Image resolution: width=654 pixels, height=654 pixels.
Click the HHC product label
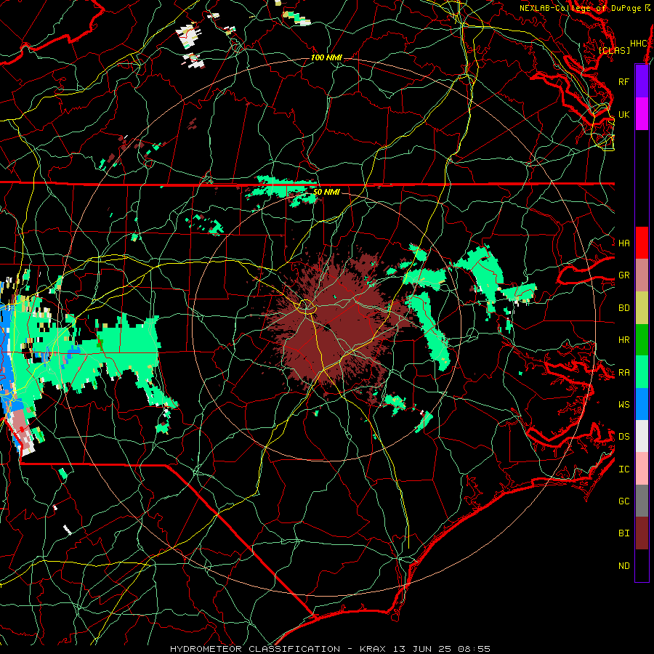(639, 44)
